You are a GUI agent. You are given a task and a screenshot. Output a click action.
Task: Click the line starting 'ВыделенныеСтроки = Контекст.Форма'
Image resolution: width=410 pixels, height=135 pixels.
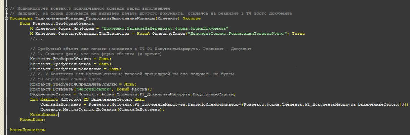click(x=133, y=94)
